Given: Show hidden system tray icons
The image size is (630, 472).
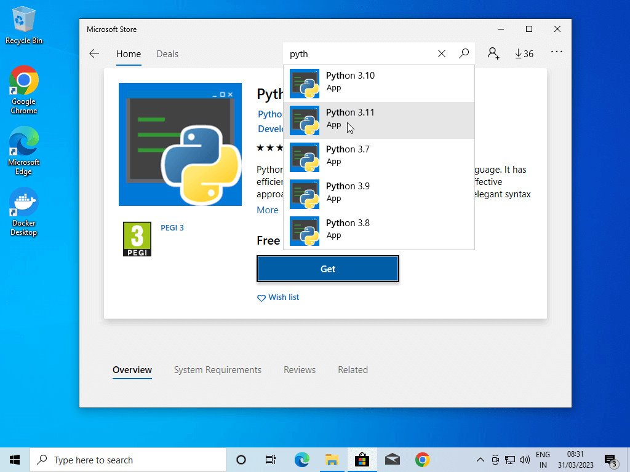Looking at the screenshot, I should tap(480, 460).
